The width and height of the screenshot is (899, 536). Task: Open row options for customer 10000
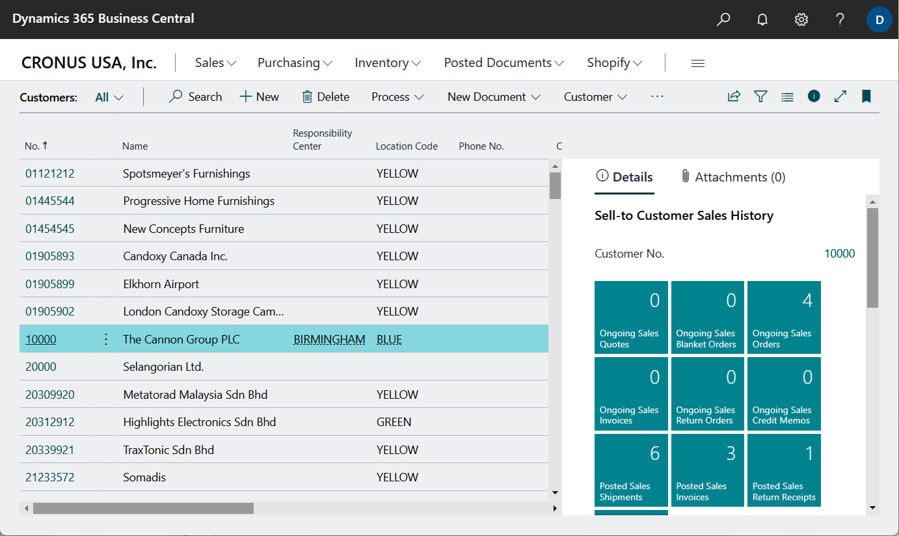(x=106, y=339)
